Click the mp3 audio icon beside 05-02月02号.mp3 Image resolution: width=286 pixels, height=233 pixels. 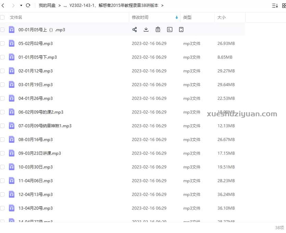coord(11,44)
